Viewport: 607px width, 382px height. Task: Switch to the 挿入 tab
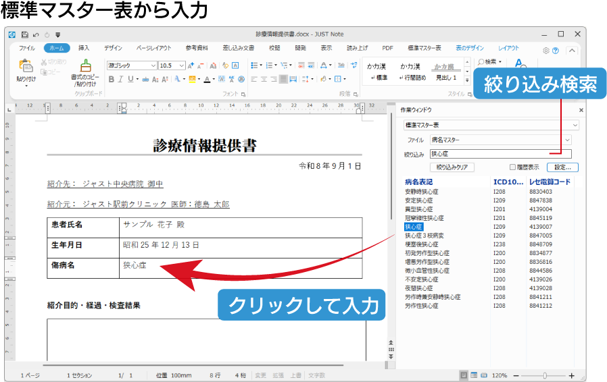84,48
